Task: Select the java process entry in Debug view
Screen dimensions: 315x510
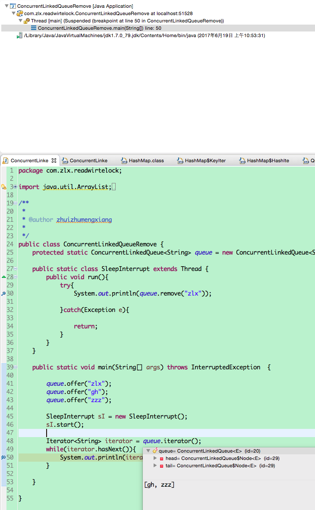Action: 145,35
